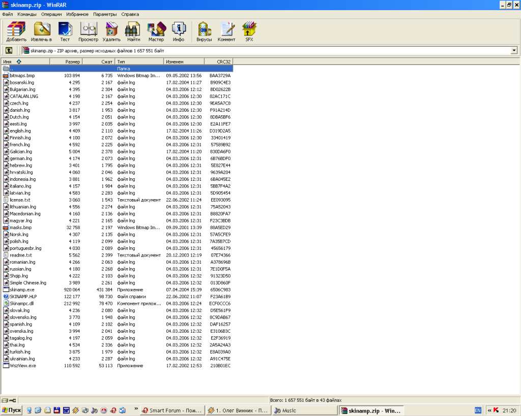Expand the quick launch overflow chevron
This screenshot has height=416, width=521.
(136, 409)
